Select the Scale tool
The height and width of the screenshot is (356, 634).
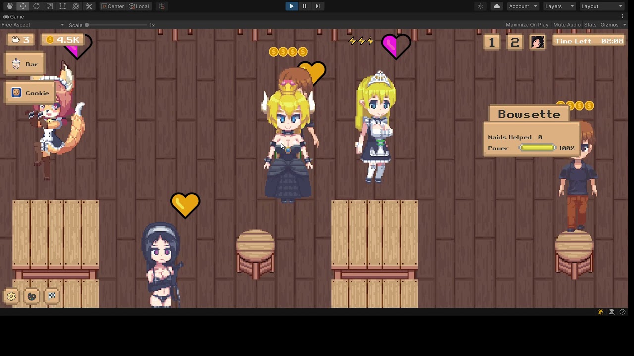(50, 6)
